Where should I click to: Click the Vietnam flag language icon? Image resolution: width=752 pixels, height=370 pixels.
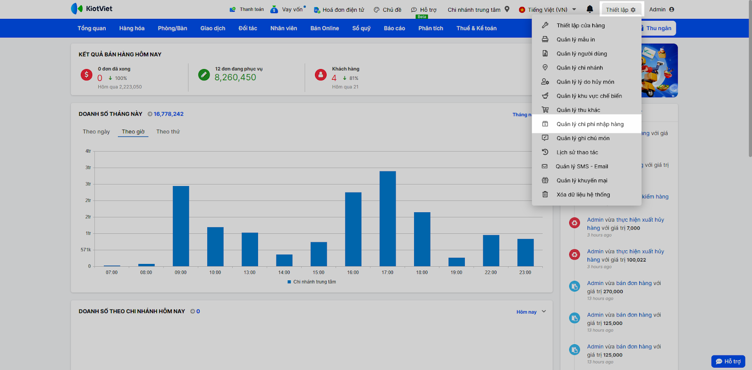point(522,10)
